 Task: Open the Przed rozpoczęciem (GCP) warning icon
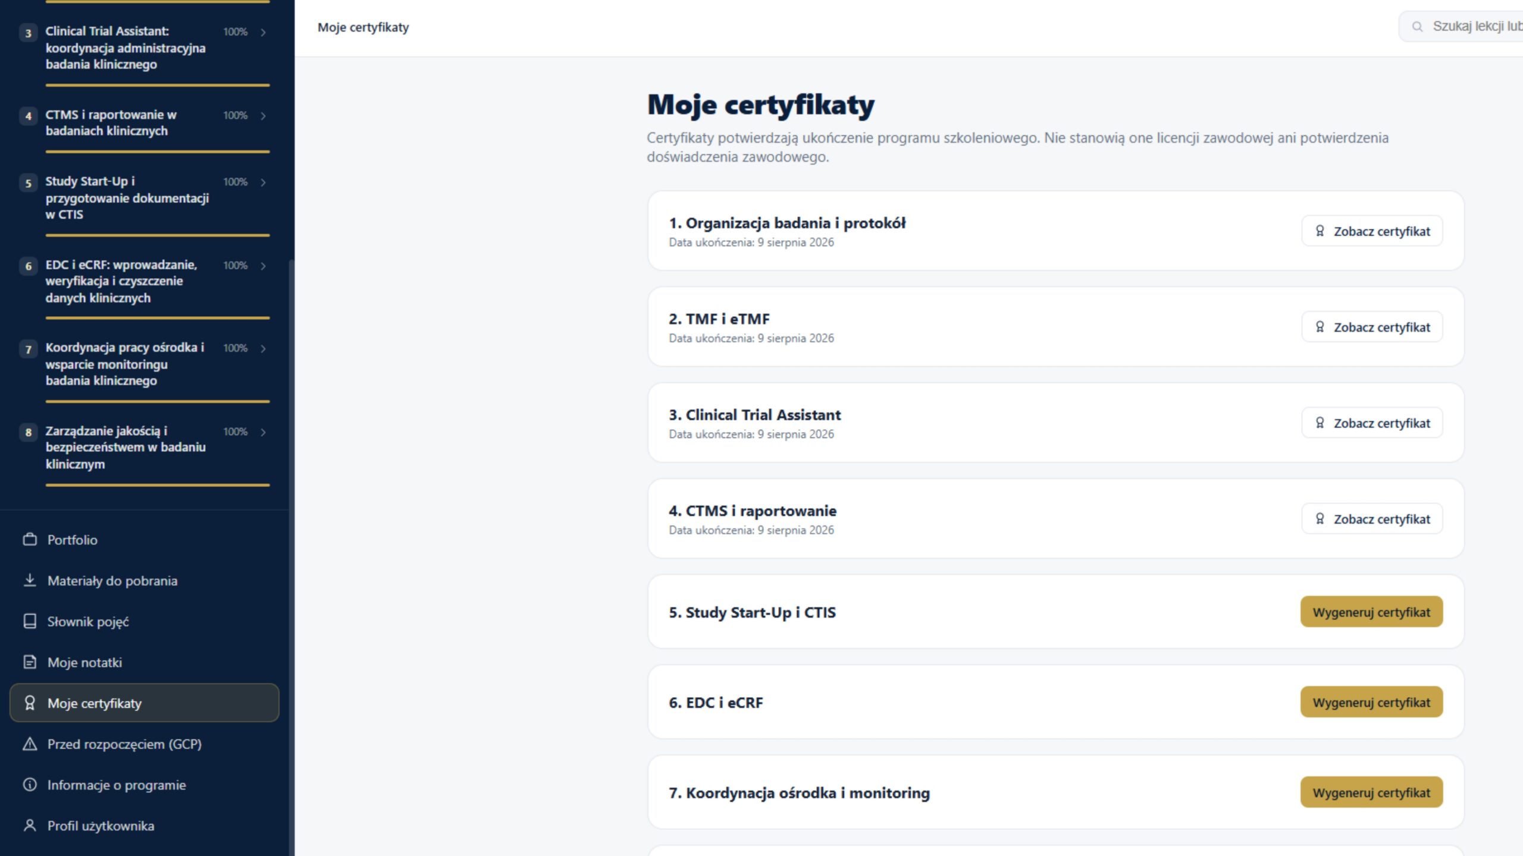point(30,744)
